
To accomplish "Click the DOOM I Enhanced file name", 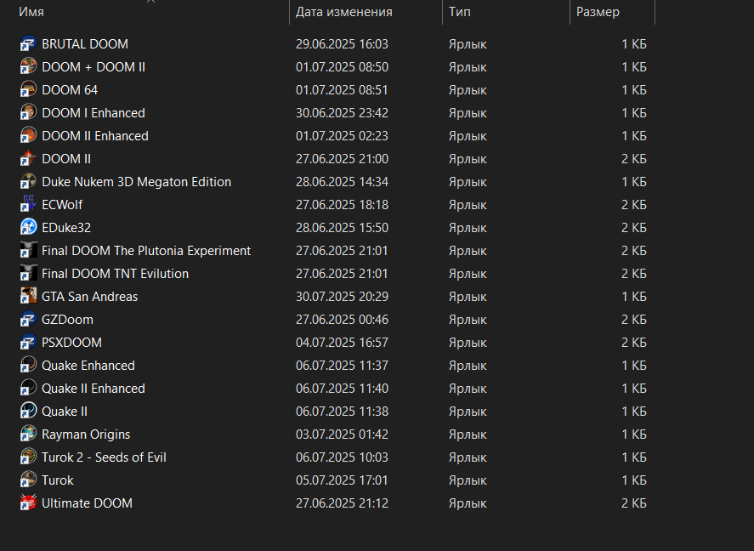I will pos(94,113).
